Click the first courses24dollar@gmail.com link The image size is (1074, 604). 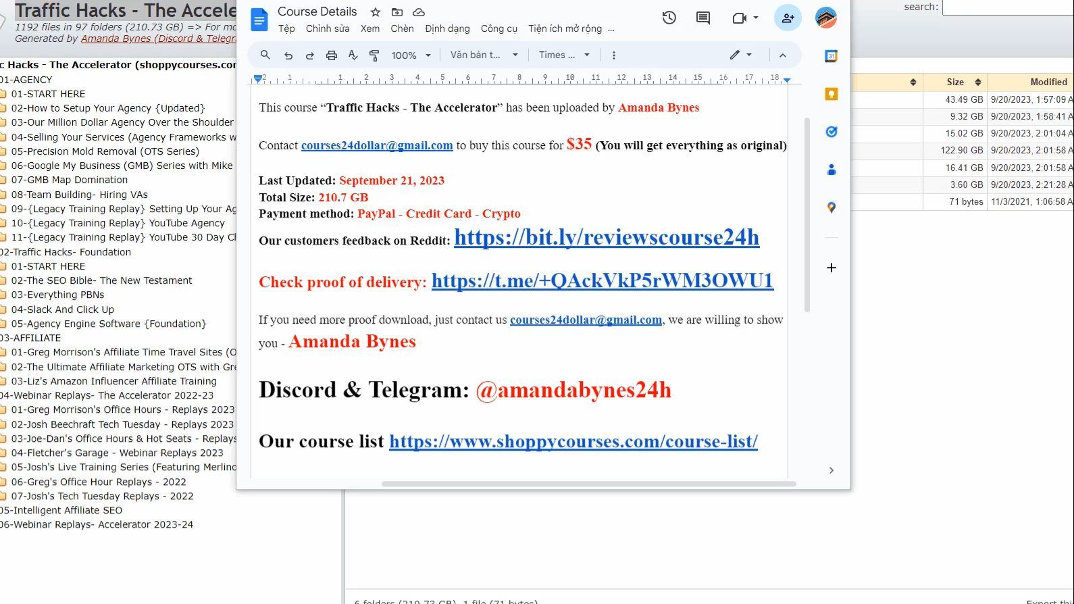tap(377, 145)
